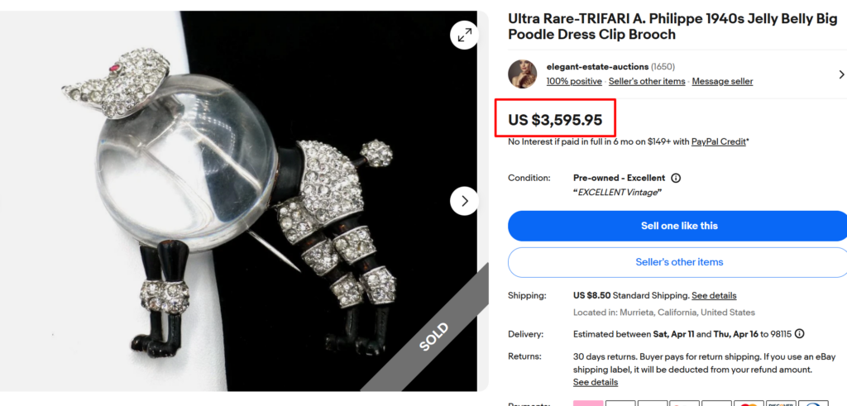The width and height of the screenshot is (847, 406).
Task: Open Seller's other items link under the seller name
Action: [x=647, y=82]
